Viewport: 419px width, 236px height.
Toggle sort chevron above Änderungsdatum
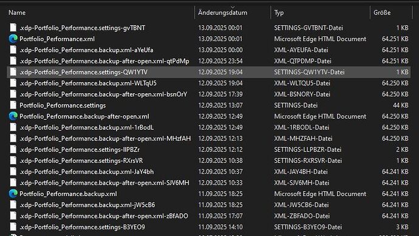(x=233, y=7)
